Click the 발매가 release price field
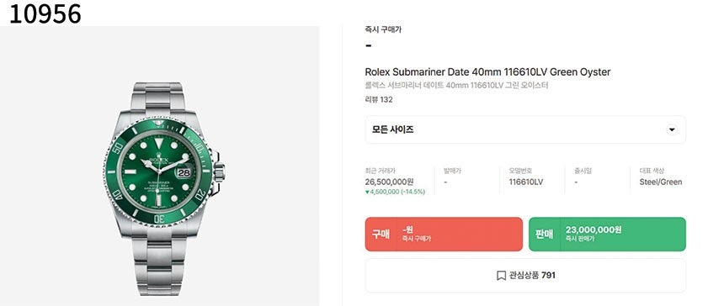 pos(451,177)
